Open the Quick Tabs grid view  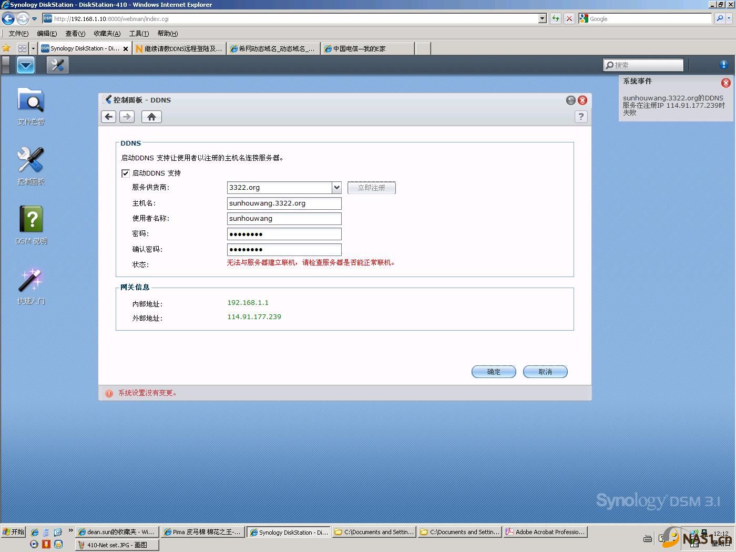[x=22, y=48]
